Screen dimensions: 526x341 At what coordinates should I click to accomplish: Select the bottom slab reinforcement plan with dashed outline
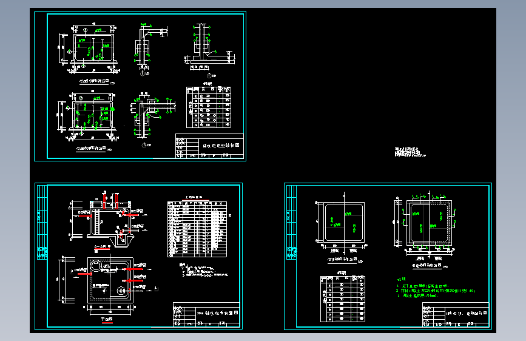pyautogui.click(x=425, y=226)
